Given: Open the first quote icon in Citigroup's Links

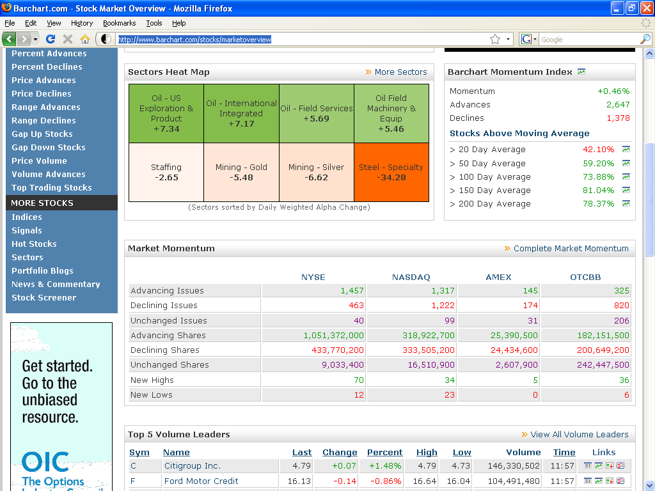Looking at the screenshot, I should coord(587,465).
